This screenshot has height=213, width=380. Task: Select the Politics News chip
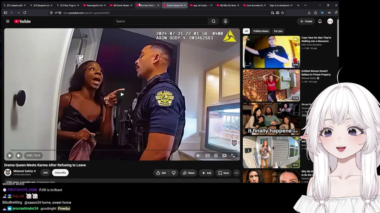pos(261,31)
